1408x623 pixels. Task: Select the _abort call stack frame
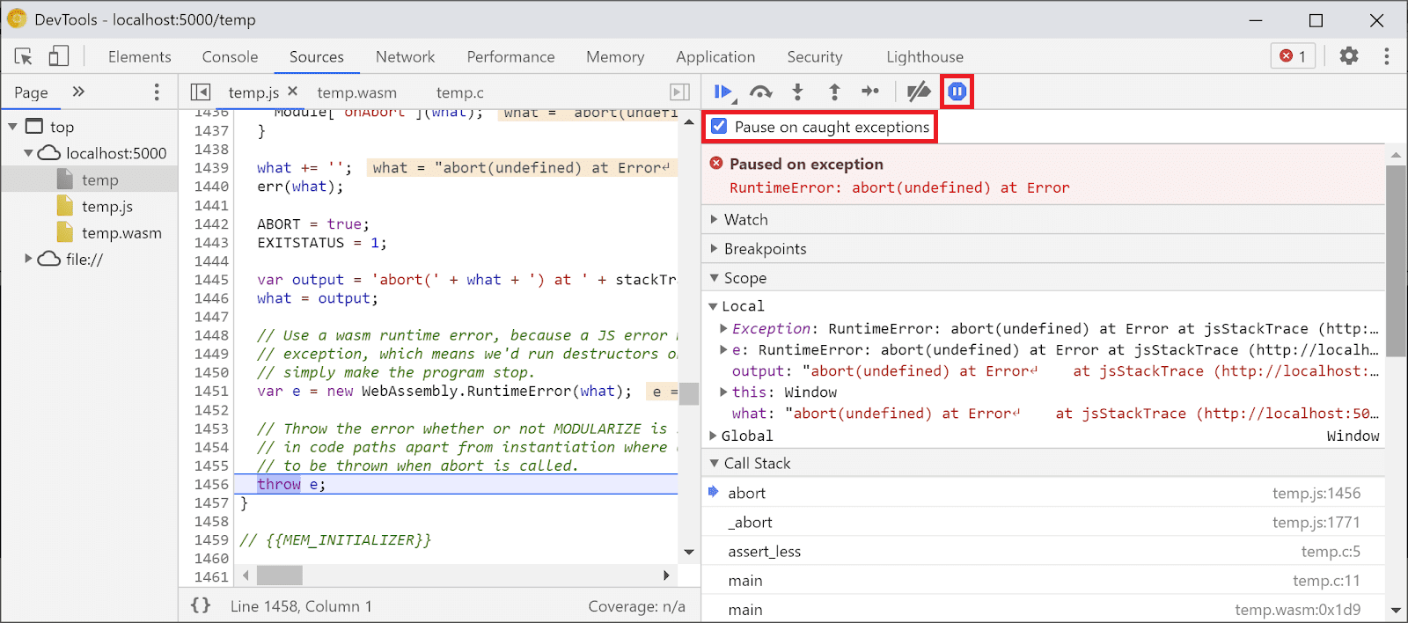pyautogui.click(x=750, y=523)
